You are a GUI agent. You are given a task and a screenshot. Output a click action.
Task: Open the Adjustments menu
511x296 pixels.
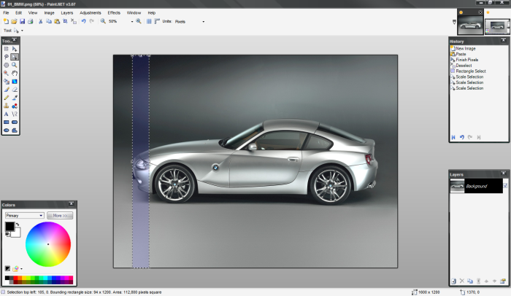tap(91, 12)
